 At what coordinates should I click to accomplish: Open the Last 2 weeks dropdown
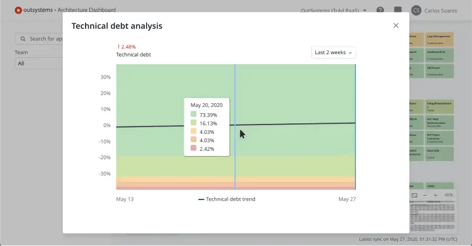click(334, 52)
